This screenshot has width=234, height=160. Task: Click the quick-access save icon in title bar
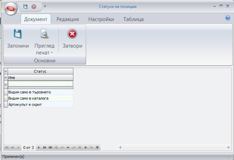pyautogui.click(x=25, y=7)
